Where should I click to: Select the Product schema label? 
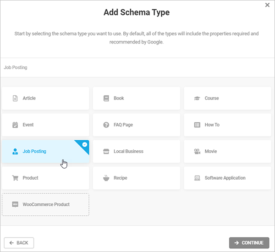pyautogui.click(x=30, y=178)
